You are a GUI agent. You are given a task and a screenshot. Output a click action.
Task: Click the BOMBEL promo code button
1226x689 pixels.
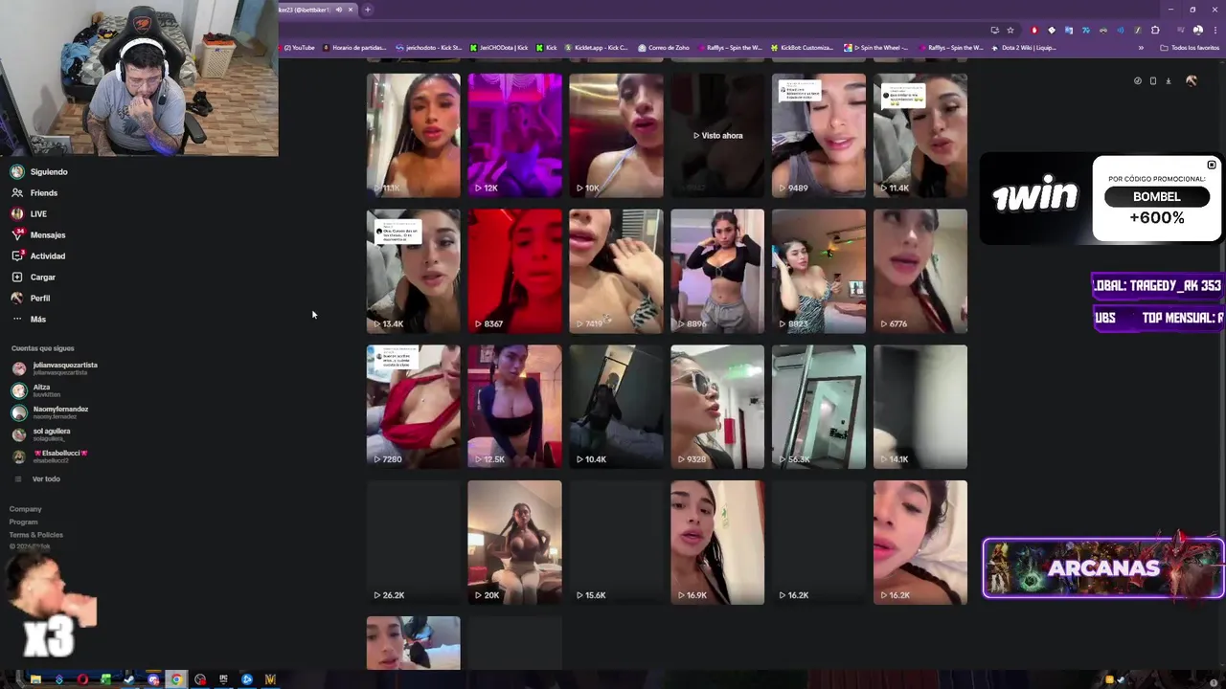[1157, 196]
